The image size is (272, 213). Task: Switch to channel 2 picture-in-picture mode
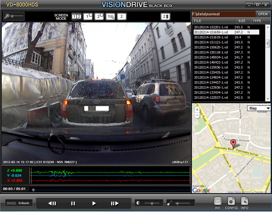[99, 17]
